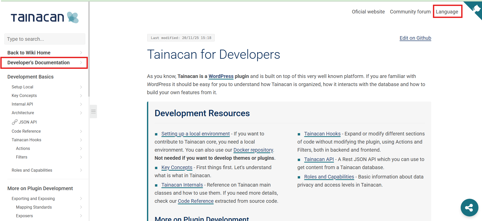Open the Tainacan API link

tap(319, 159)
